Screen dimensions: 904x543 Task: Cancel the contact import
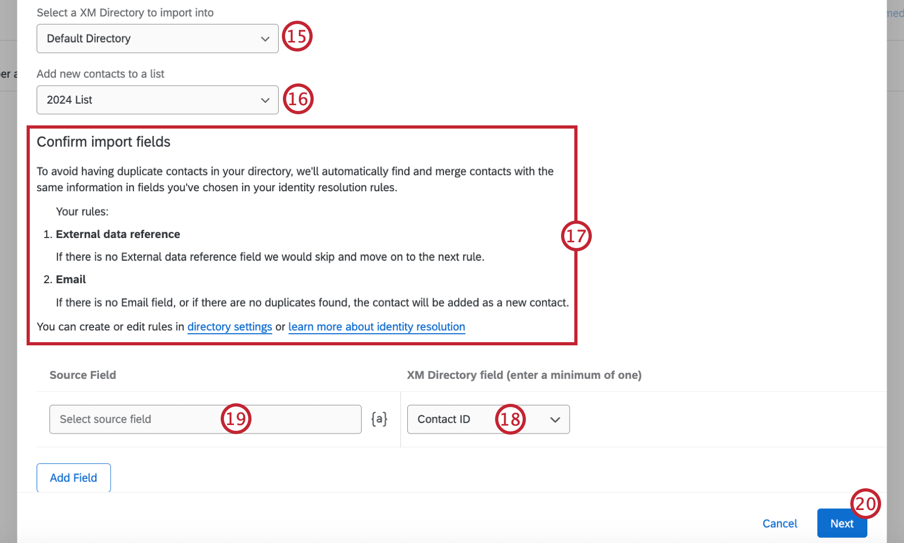[780, 523]
